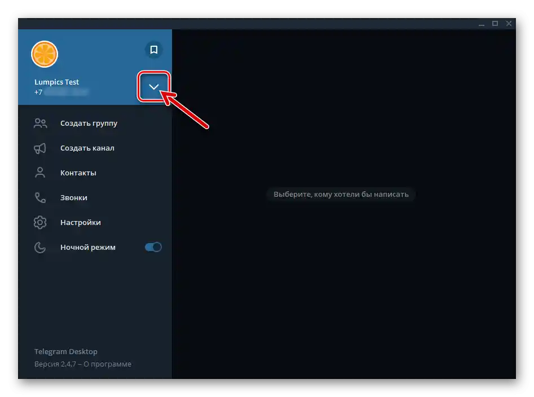The image size is (534, 397).
Task: Select the moon icon for night mode
Action: tap(39, 247)
